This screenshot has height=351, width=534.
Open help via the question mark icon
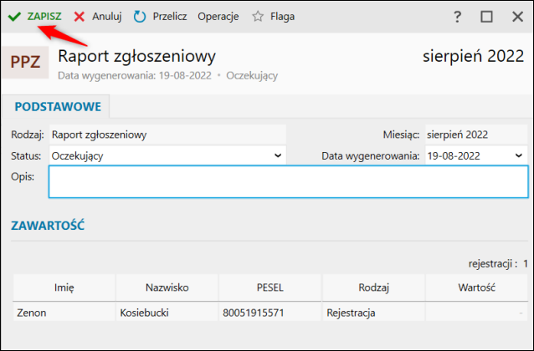click(x=457, y=17)
